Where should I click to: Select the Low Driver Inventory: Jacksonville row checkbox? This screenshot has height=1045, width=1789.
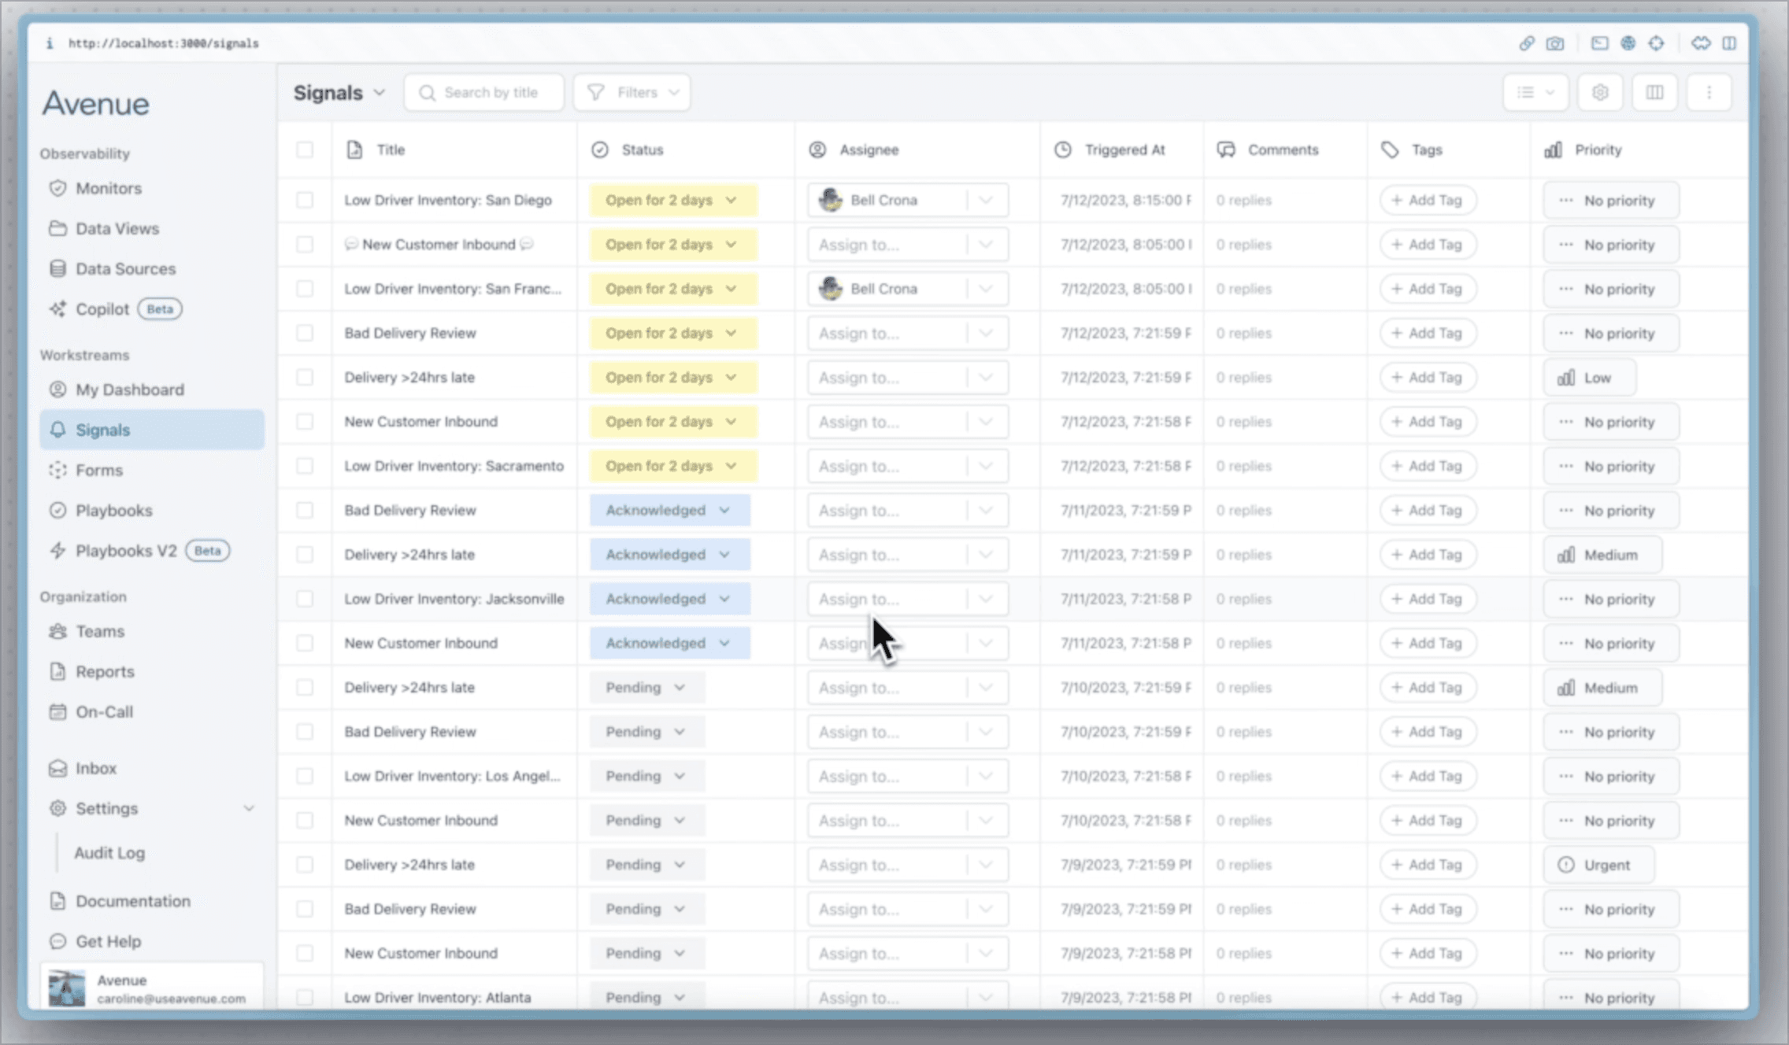(x=305, y=599)
